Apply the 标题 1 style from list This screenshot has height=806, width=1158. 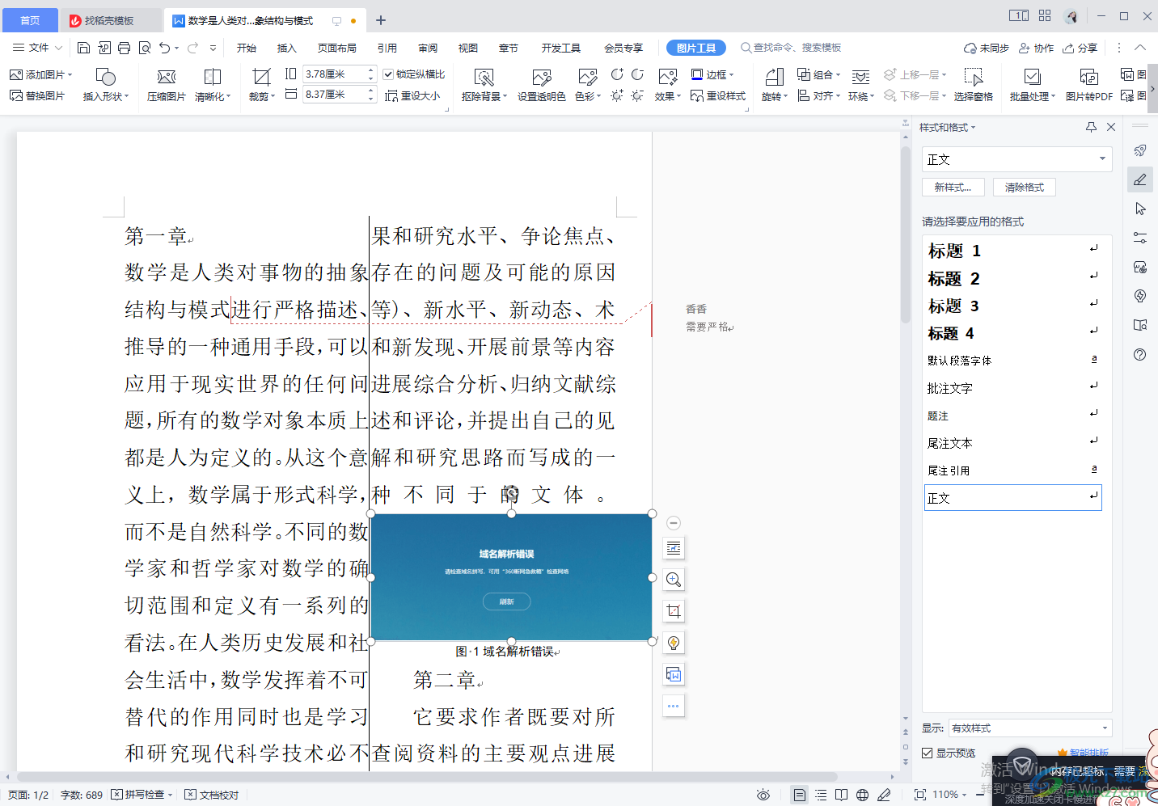[x=1012, y=251]
